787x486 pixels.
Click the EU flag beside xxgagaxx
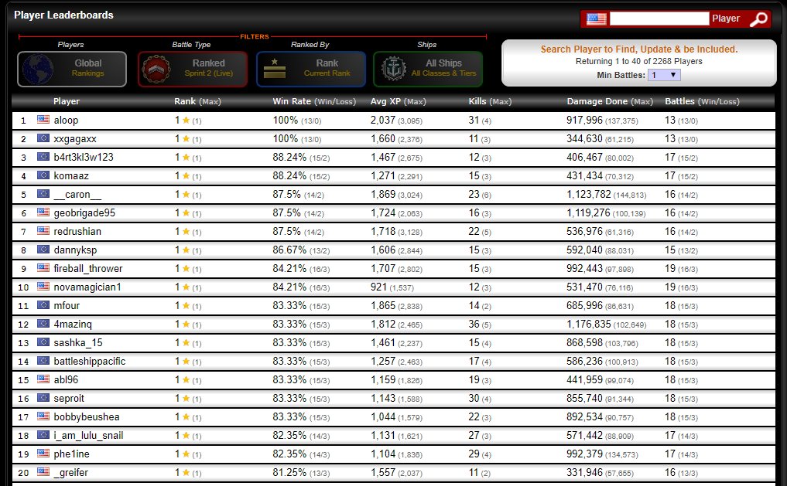click(x=43, y=138)
